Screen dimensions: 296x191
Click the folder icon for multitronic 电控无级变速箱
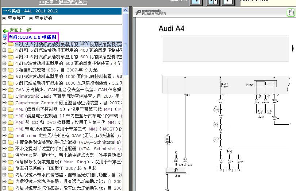click(11, 136)
